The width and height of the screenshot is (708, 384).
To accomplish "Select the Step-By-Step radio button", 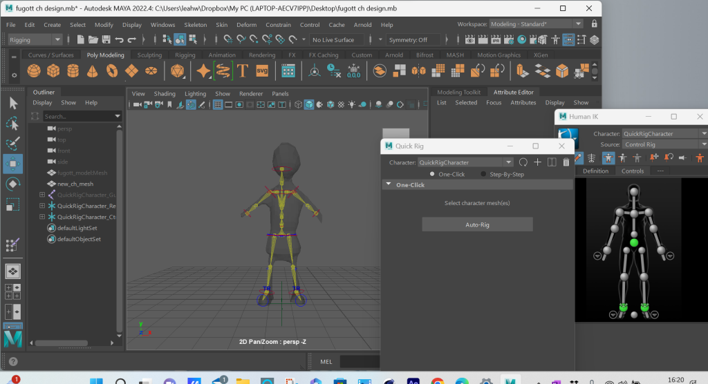I will [483, 174].
